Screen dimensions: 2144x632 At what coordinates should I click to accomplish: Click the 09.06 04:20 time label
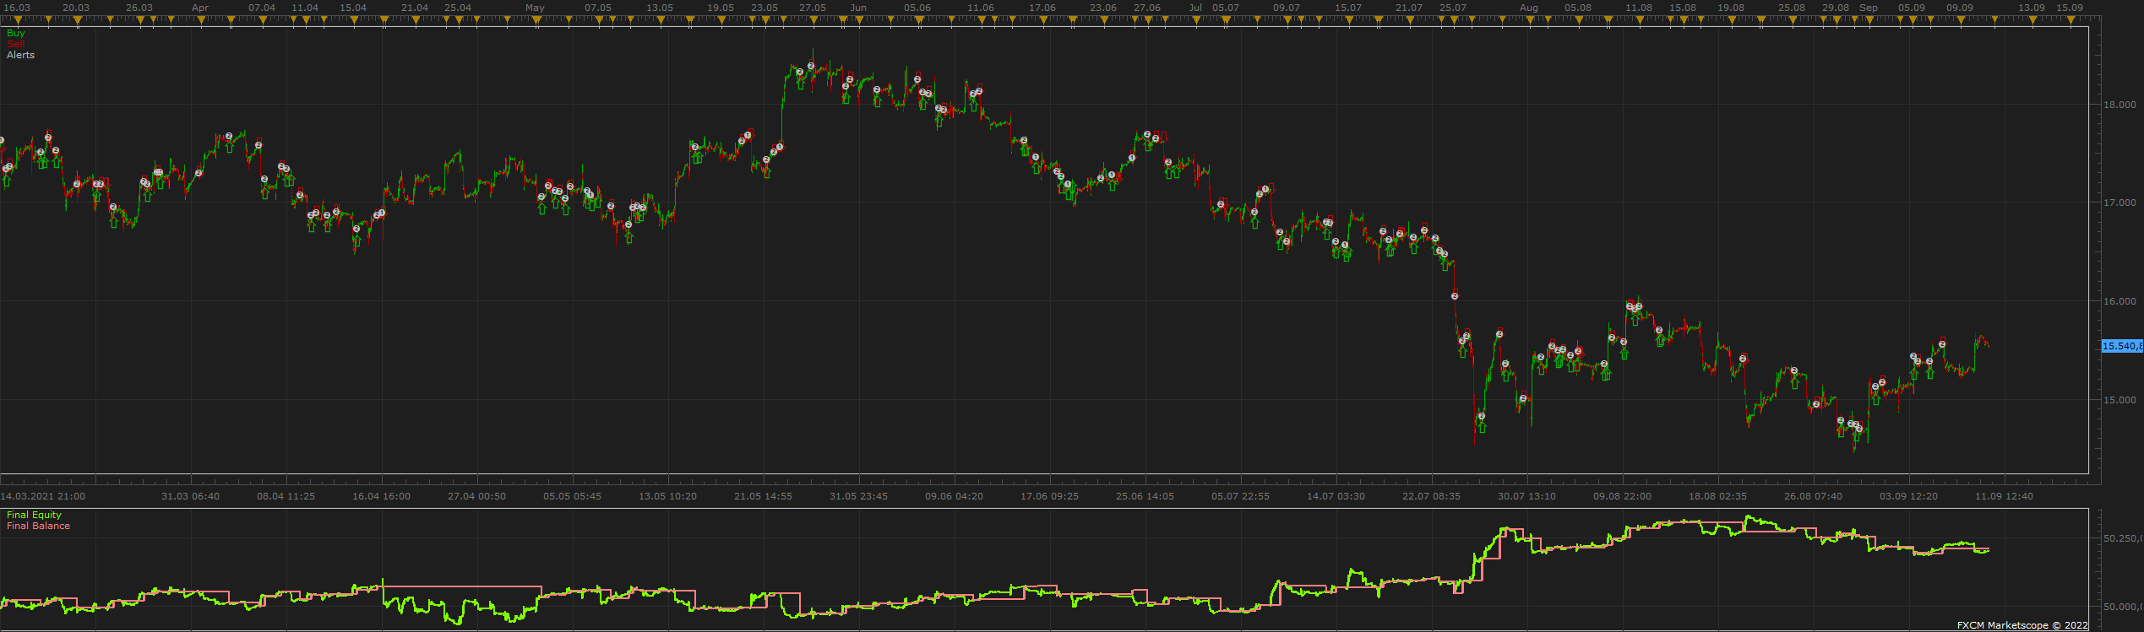click(955, 496)
